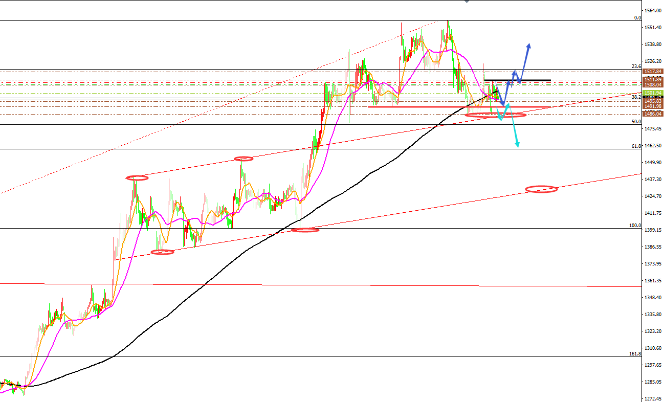This screenshot has height=402, width=664.
Task: Click the chart shift triangle marker at top
Action: tap(467, 2)
